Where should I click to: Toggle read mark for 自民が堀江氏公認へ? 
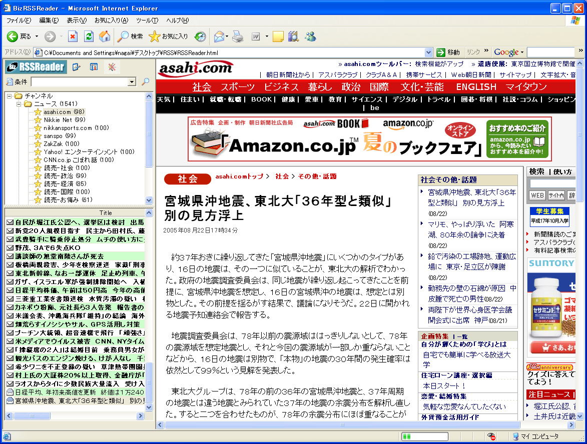11,222
